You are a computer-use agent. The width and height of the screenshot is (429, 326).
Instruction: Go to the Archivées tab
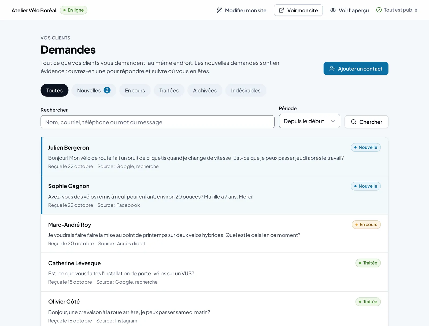point(205,90)
